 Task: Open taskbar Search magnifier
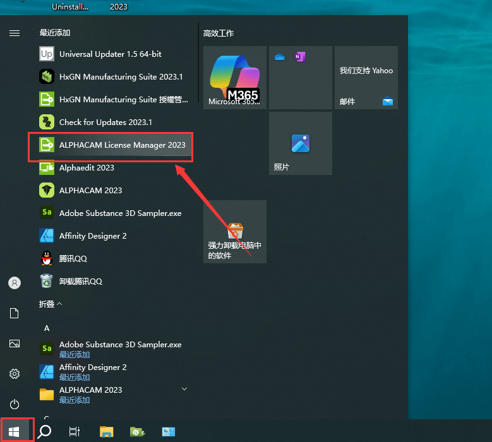[x=44, y=432]
